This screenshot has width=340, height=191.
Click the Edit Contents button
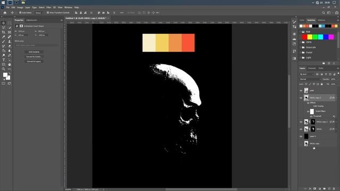coord(34,52)
